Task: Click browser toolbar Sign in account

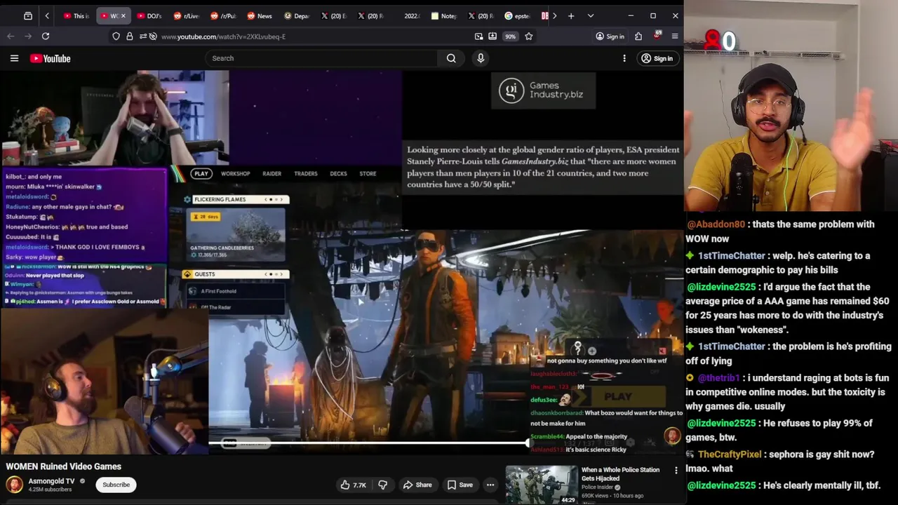Action: (x=610, y=36)
